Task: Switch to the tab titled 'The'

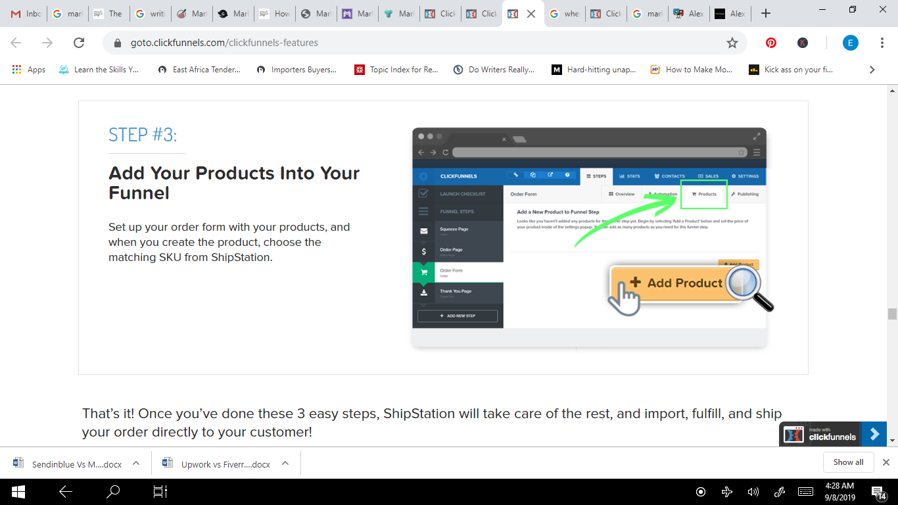Action: [x=108, y=14]
